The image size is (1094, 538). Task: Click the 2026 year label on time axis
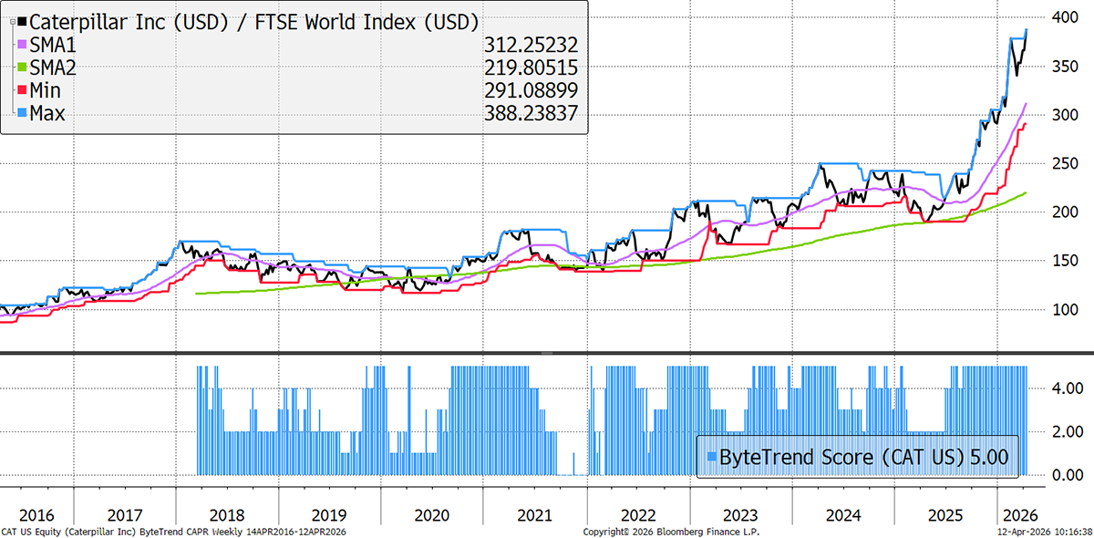click(1018, 513)
